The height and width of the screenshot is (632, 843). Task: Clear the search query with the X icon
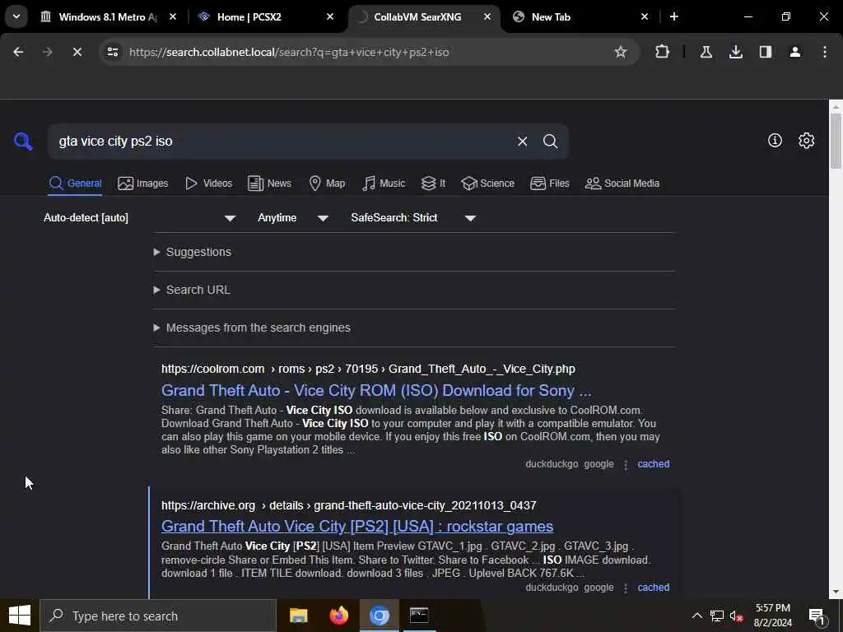(522, 142)
